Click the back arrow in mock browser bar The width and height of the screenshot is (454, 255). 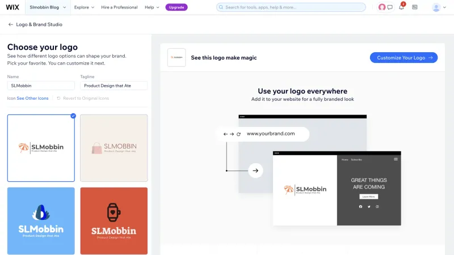(225, 134)
